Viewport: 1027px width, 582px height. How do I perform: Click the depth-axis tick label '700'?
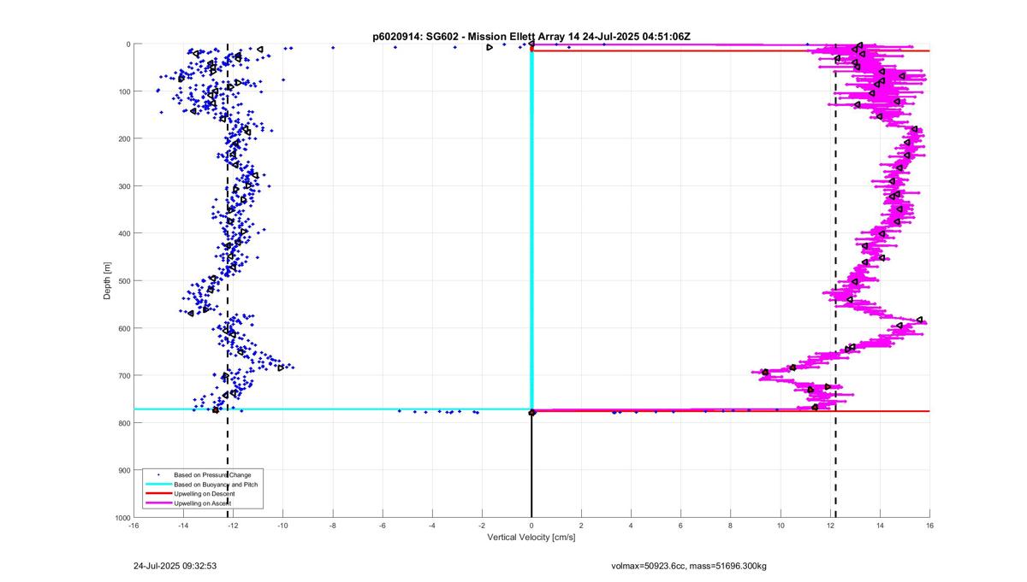[x=124, y=376]
